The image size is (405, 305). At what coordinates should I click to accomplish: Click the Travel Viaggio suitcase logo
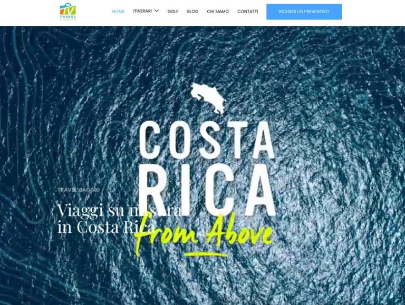(68, 12)
